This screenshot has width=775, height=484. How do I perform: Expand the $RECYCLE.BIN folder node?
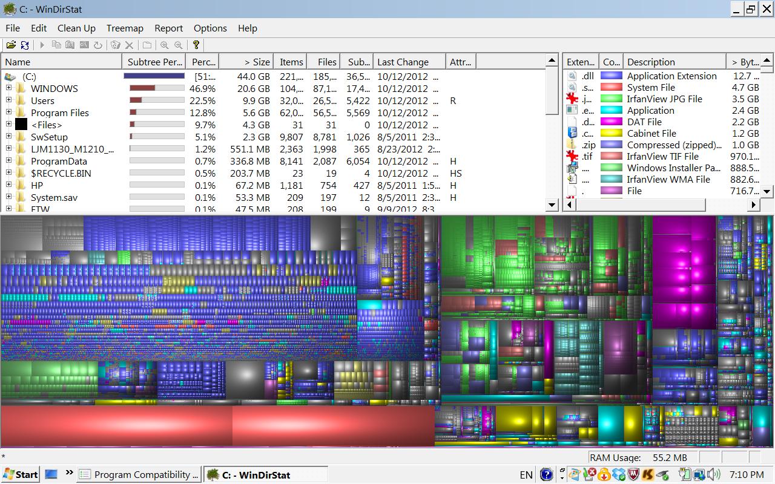pos(8,173)
